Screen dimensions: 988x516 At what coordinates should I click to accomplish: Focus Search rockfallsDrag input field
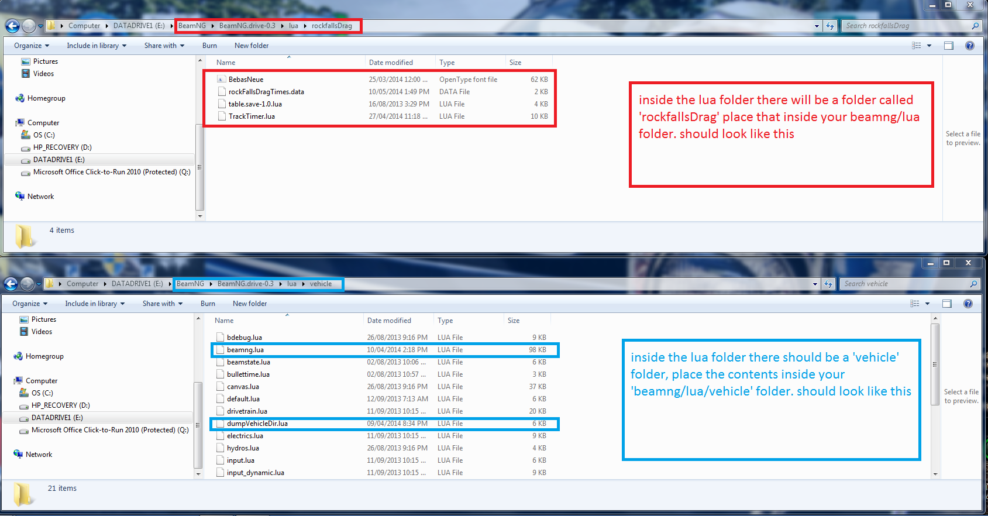click(906, 26)
